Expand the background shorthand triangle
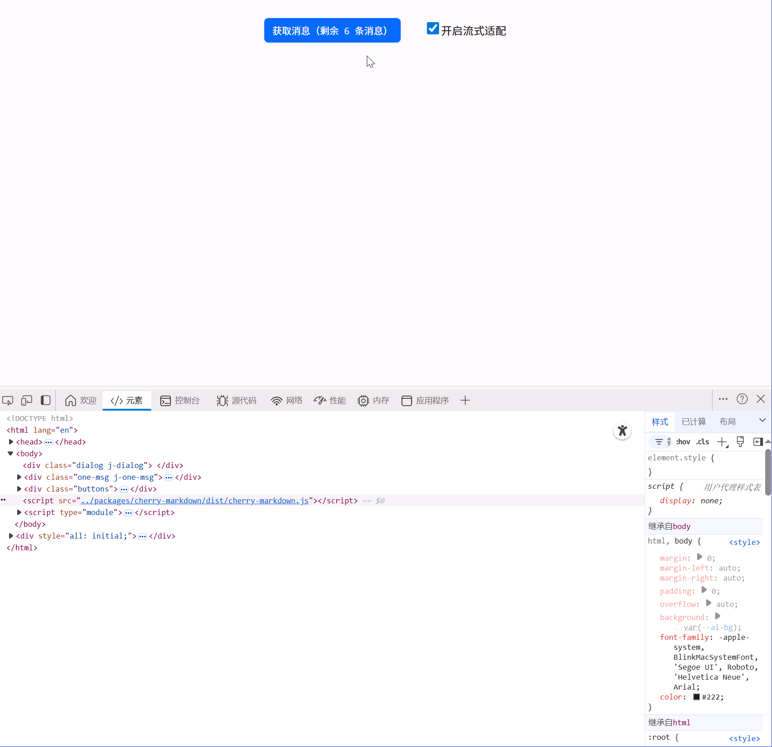This screenshot has height=747, width=772. pos(717,616)
